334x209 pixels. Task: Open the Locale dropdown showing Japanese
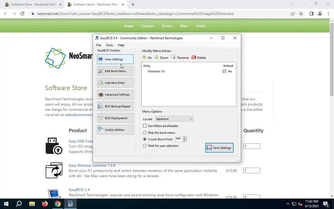coord(174,119)
